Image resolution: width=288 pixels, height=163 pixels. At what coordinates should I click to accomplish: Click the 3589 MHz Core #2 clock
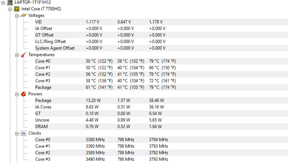point(95,153)
